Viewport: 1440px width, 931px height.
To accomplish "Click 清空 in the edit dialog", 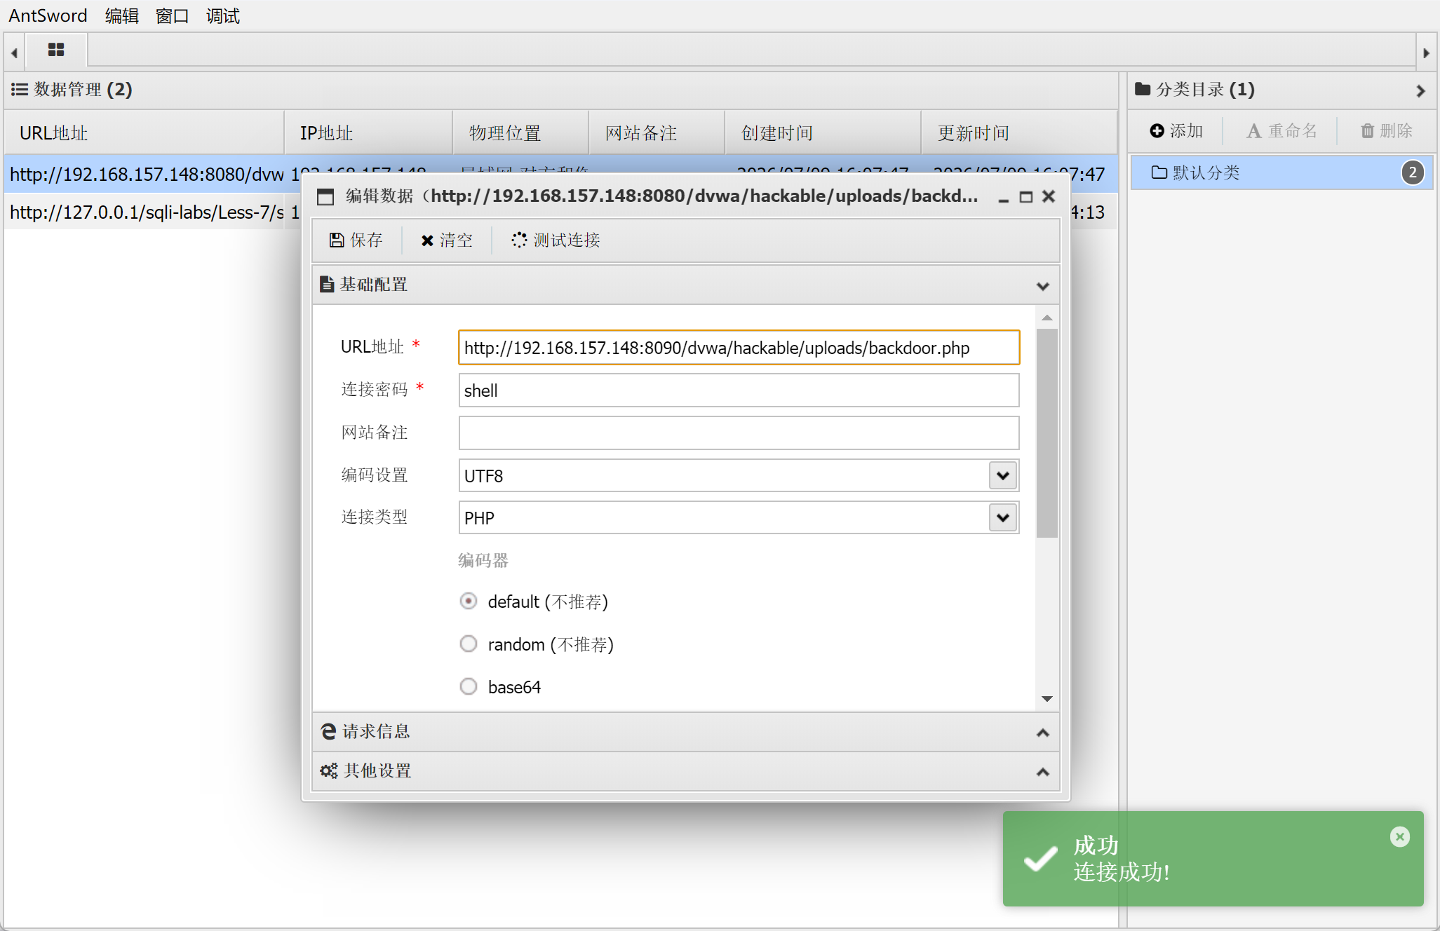I will pyautogui.click(x=447, y=240).
